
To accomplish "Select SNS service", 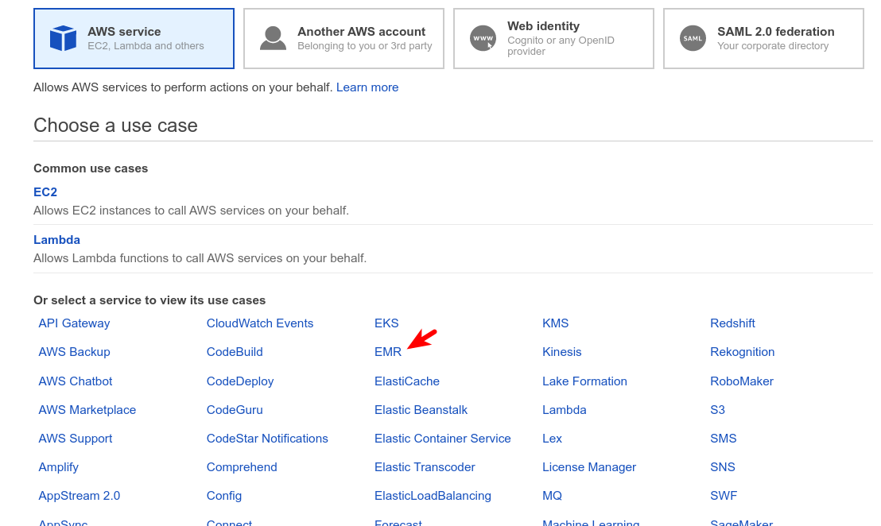I will (x=723, y=467).
